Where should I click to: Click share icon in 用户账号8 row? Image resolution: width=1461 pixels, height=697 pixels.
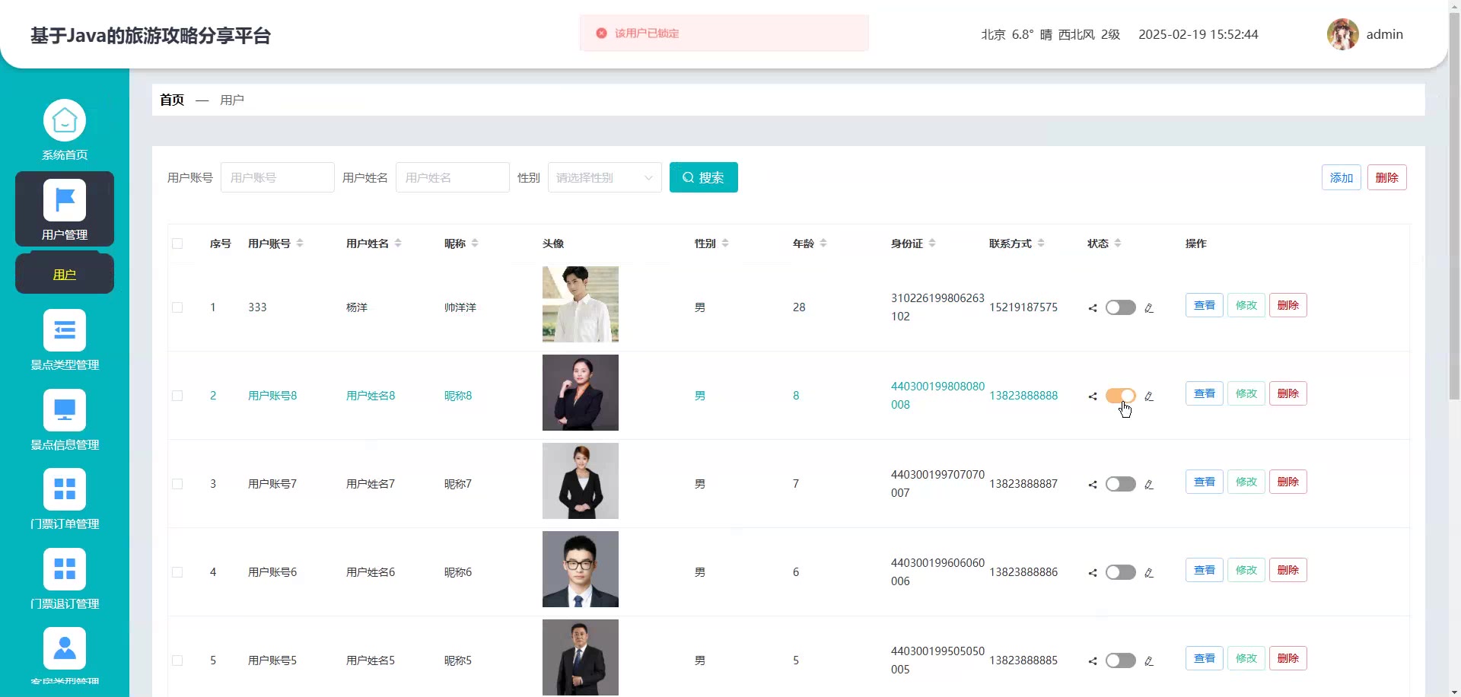[1093, 396]
